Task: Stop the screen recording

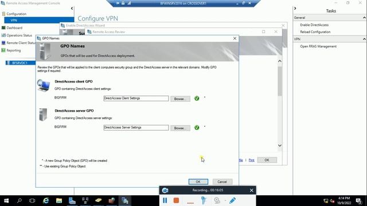Action: (176, 200)
